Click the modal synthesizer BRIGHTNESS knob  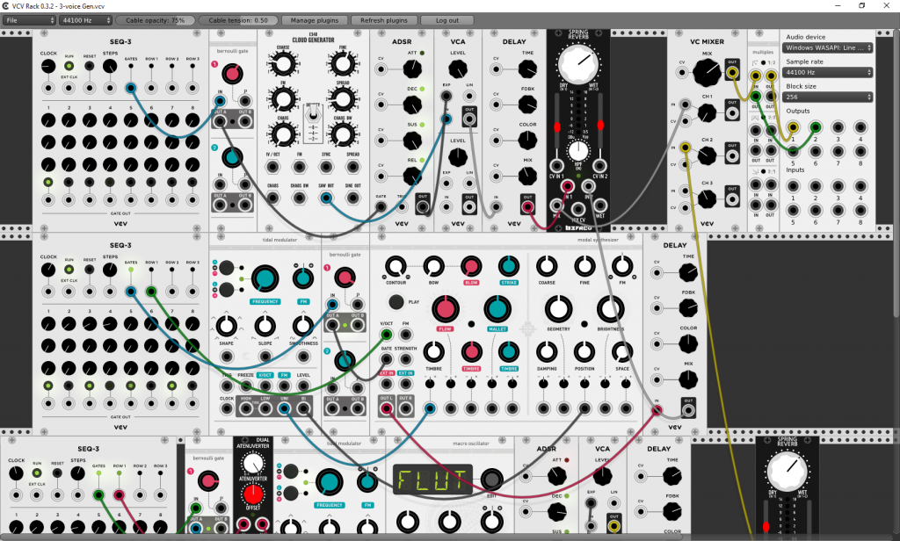610,309
